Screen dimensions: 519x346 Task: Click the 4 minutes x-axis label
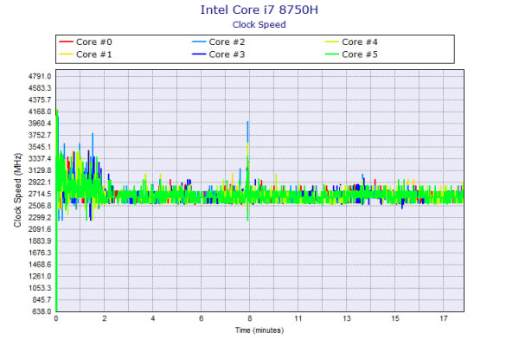pos(152,318)
